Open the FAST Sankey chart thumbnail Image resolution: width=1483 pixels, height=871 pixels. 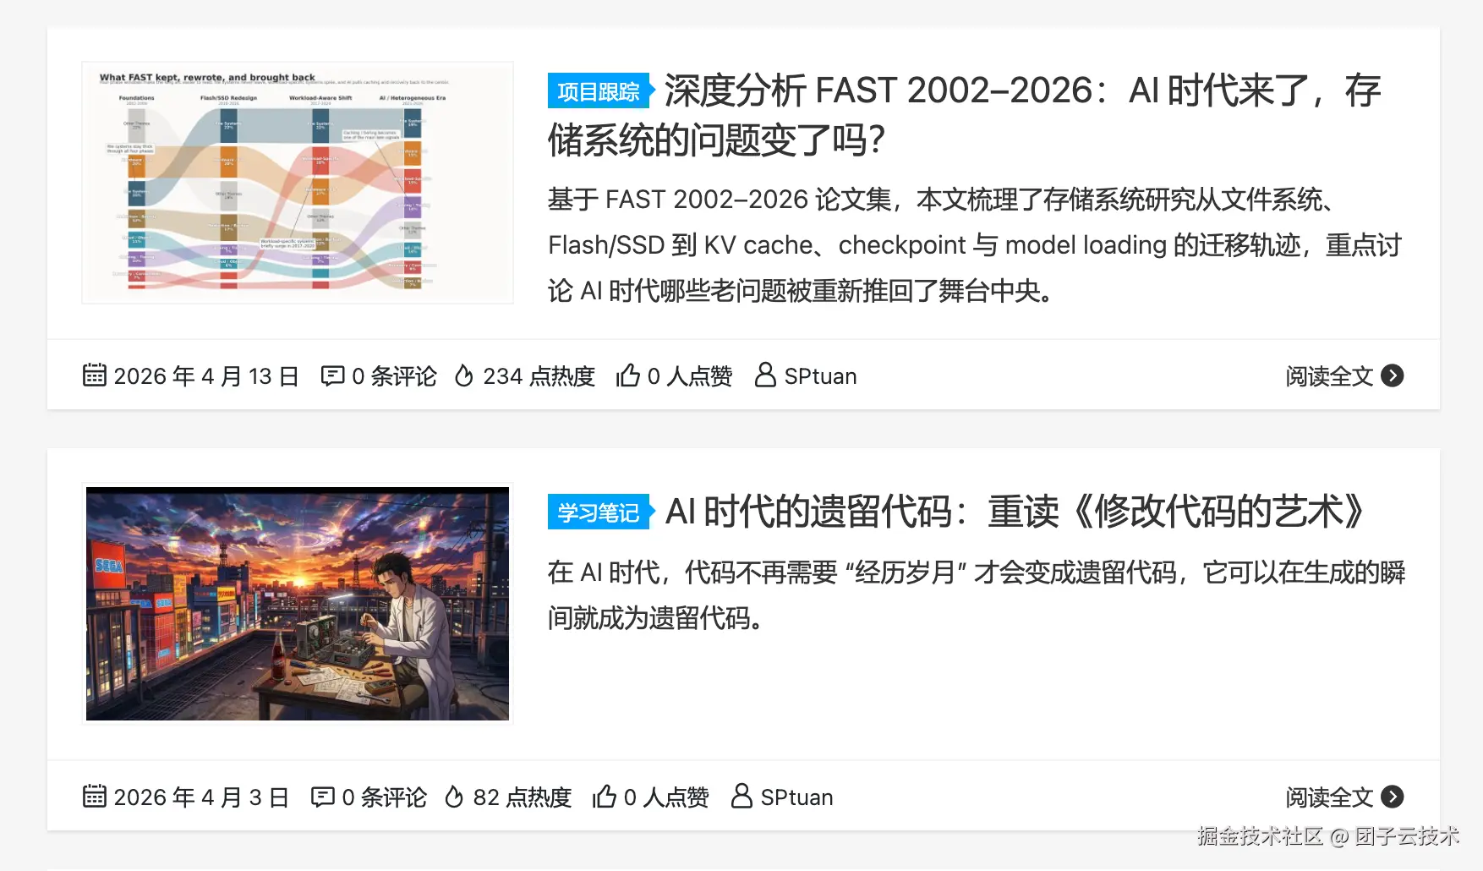(298, 183)
